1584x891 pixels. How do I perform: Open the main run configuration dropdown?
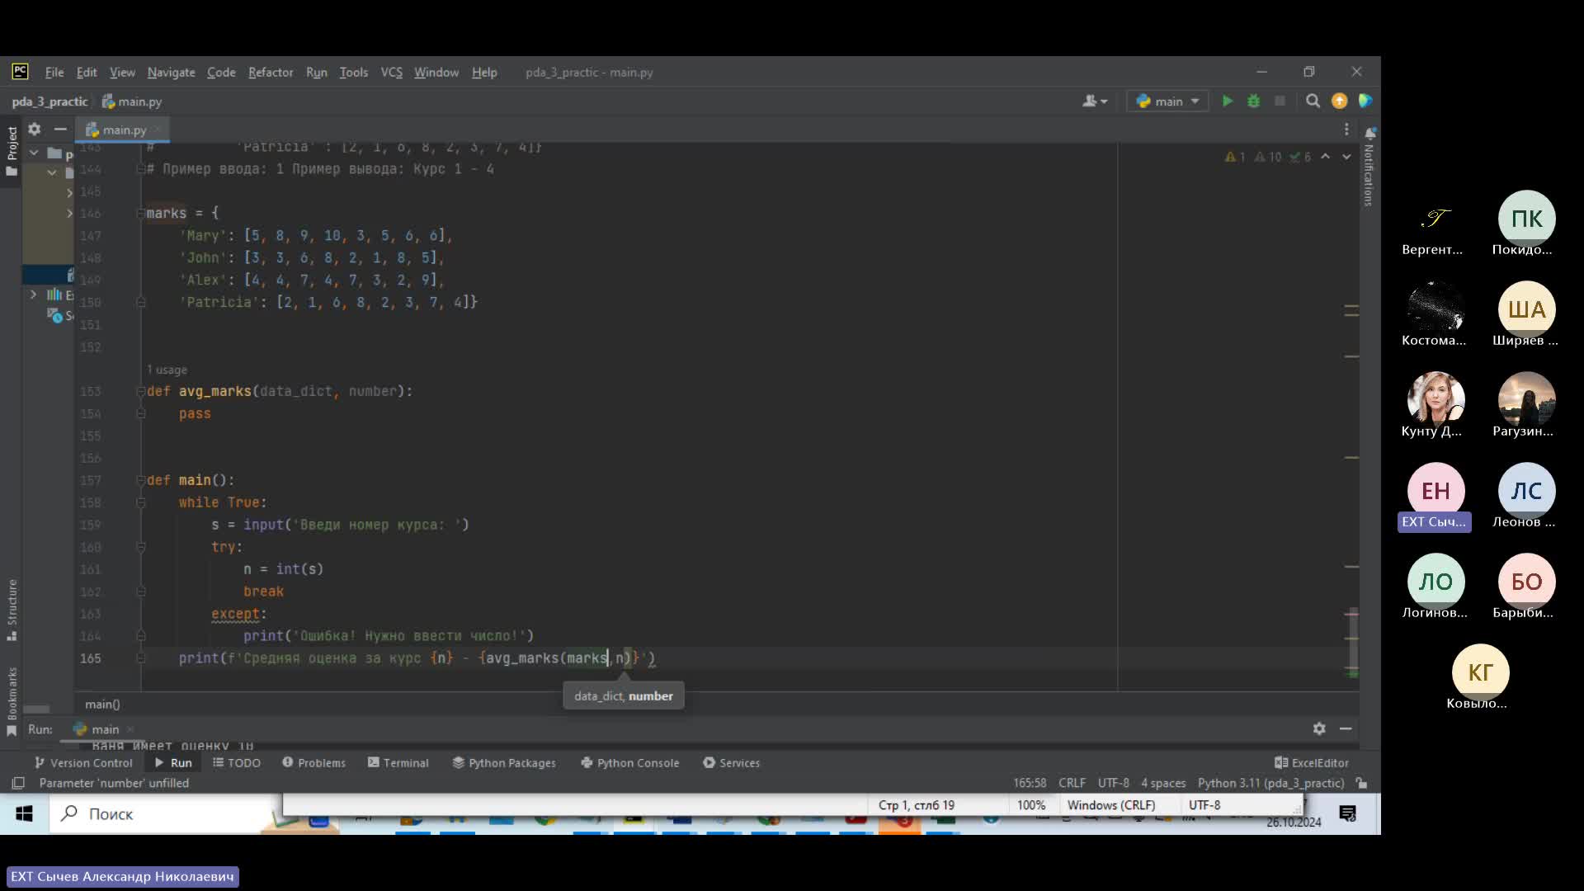[1167, 101]
